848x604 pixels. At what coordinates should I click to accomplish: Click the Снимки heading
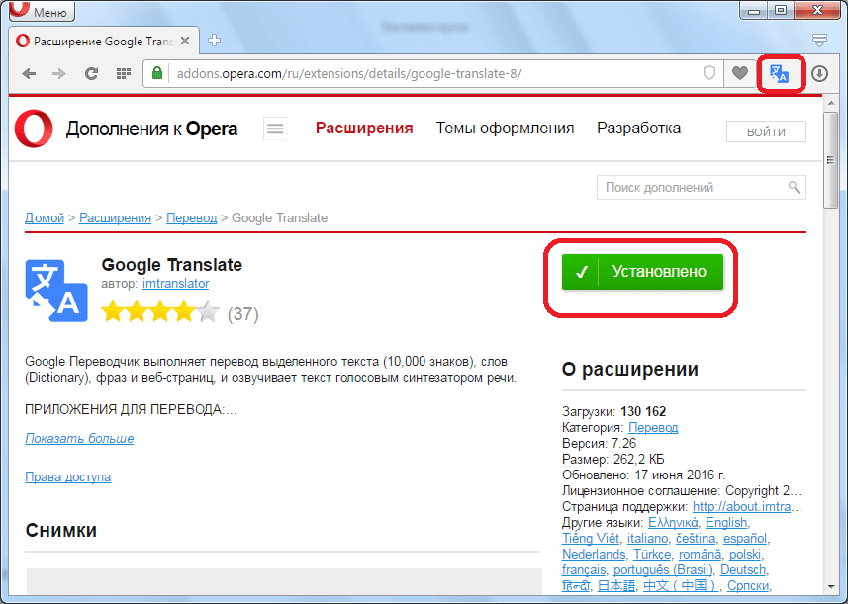[x=61, y=530]
